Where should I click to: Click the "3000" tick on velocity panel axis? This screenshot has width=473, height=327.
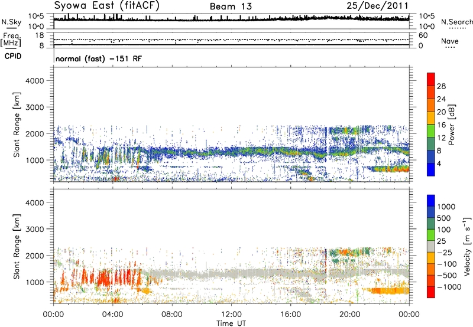point(34,229)
